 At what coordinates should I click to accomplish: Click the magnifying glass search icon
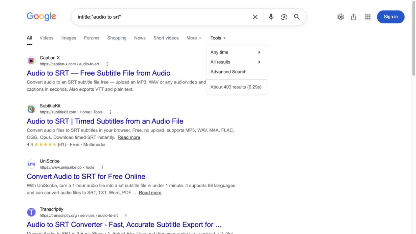click(x=297, y=17)
